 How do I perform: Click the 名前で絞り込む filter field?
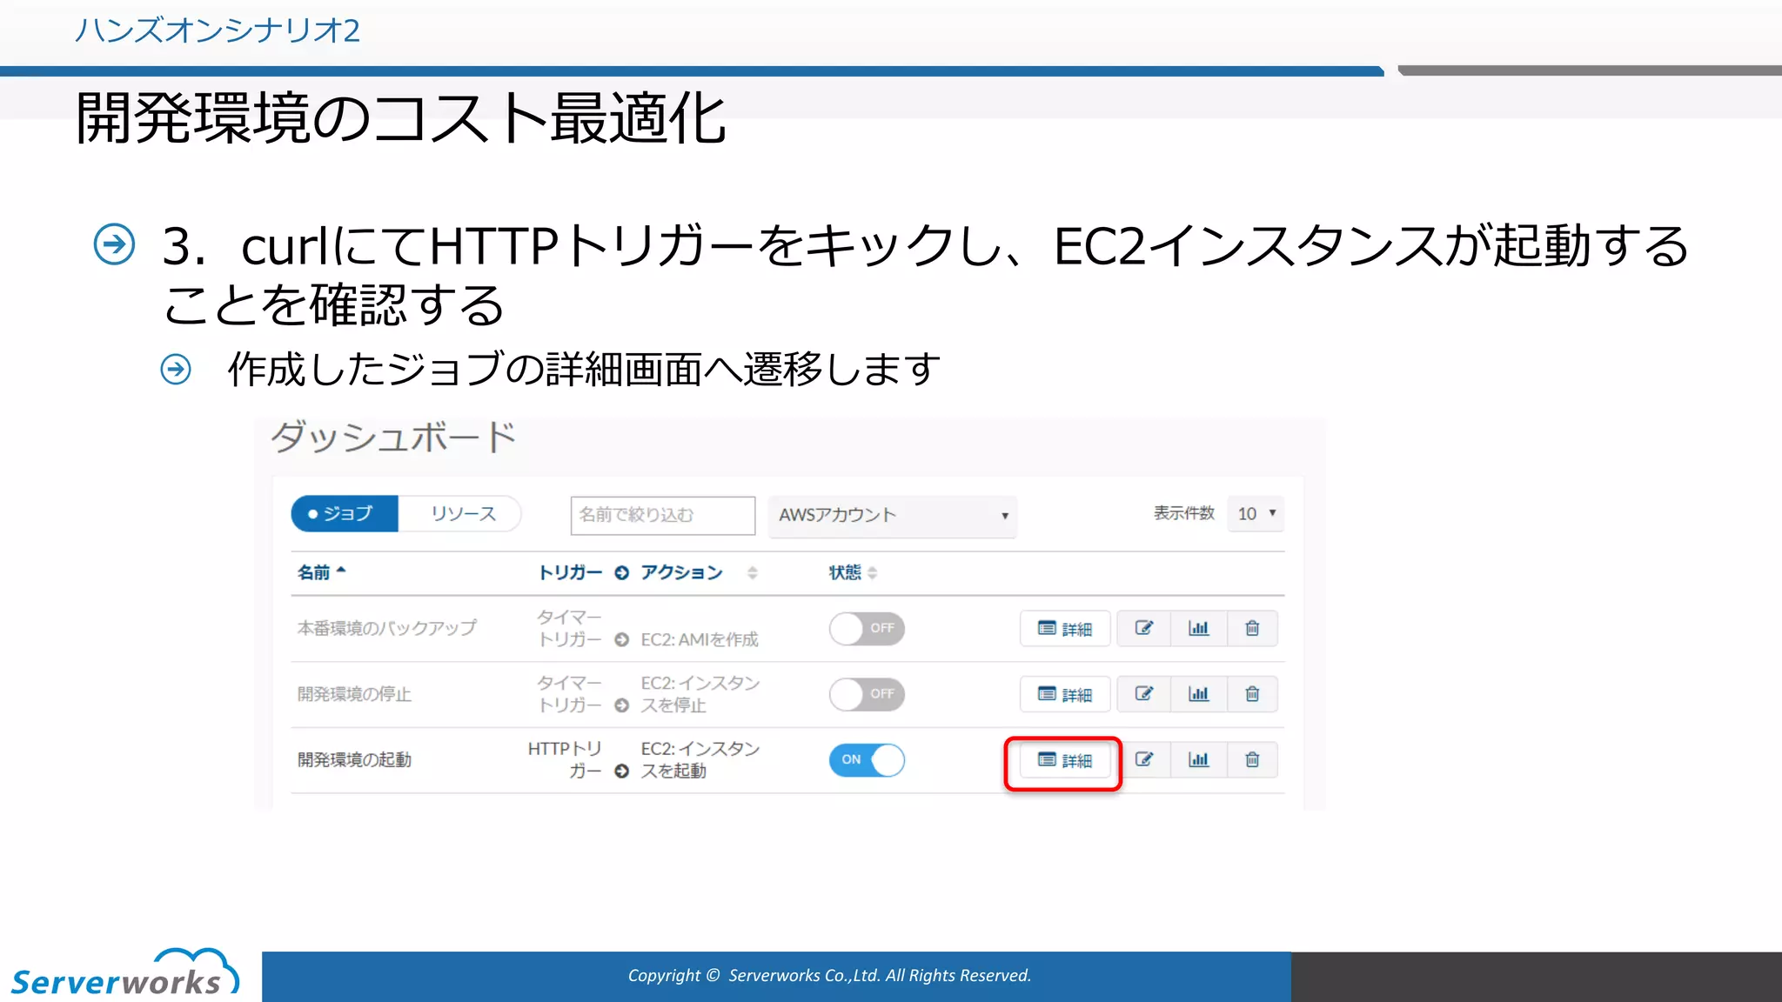click(663, 515)
